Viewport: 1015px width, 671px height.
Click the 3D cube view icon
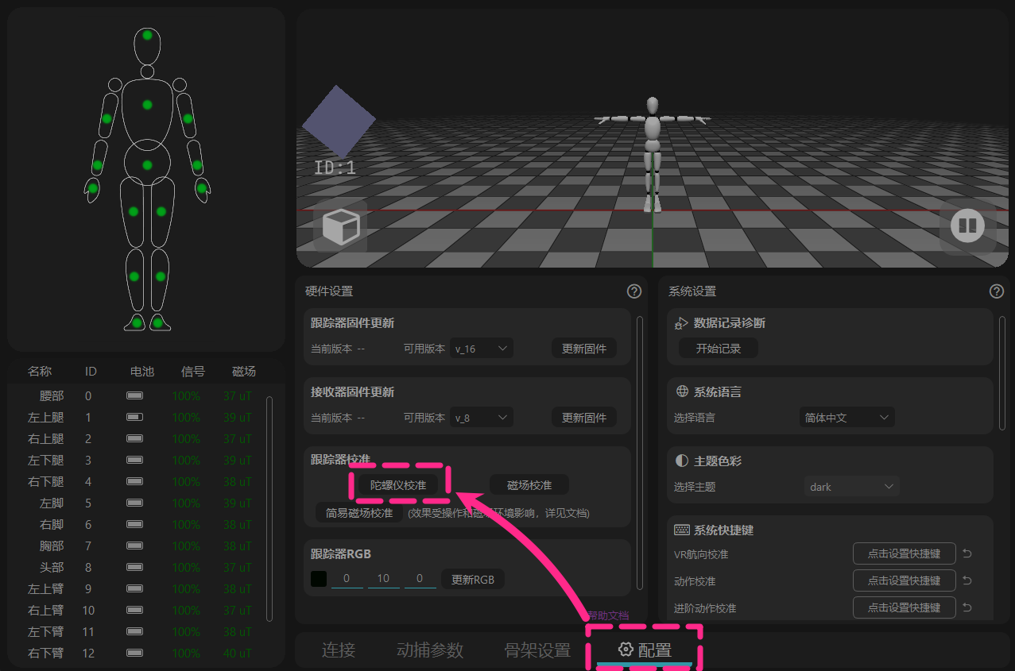[x=340, y=227]
